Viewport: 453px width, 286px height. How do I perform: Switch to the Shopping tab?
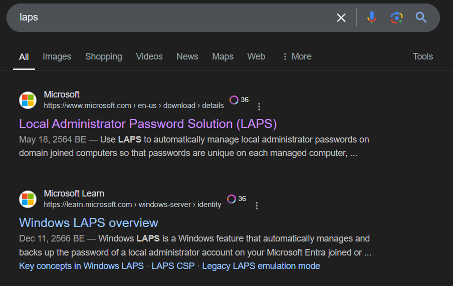pos(103,56)
